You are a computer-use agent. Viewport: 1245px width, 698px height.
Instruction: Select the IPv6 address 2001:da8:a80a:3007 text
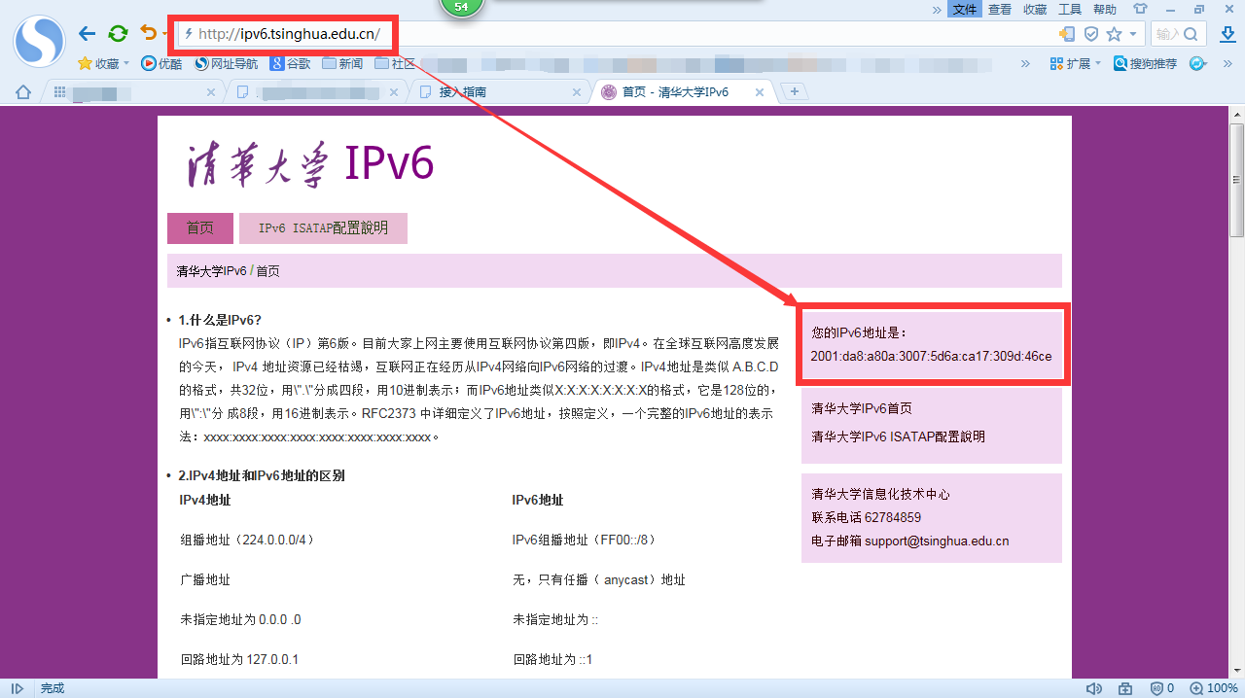point(931,356)
